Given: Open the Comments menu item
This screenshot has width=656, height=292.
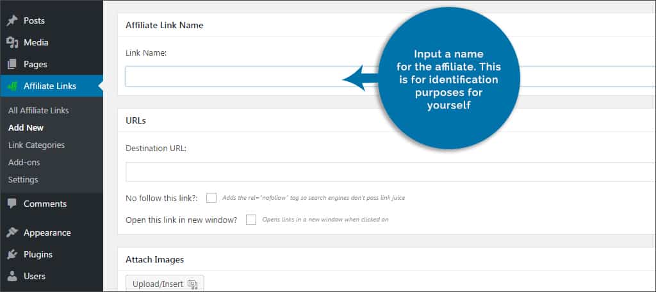Looking at the screenshot, I should coord(45,204).
